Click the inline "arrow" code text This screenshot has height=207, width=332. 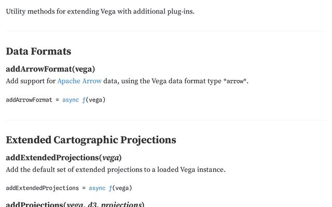click(235, 81)
